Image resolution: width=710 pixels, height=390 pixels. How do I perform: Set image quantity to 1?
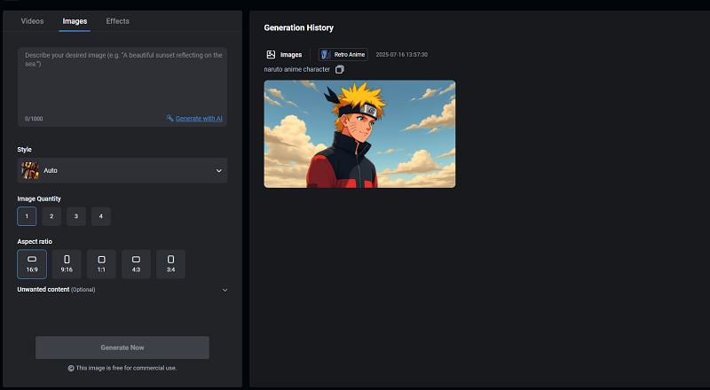(x=27, y=216)
